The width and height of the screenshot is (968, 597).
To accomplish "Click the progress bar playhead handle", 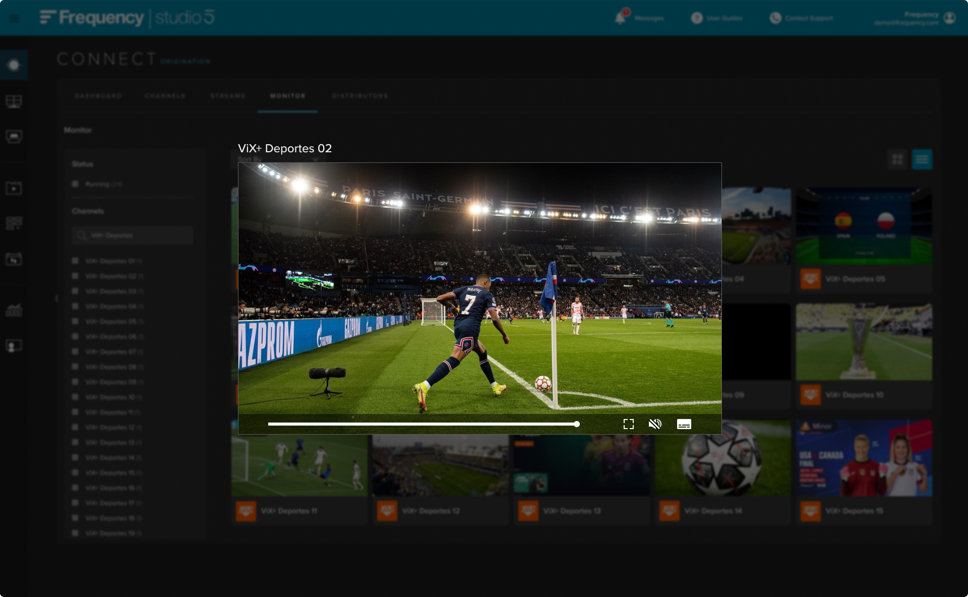I will click(577, 424).
